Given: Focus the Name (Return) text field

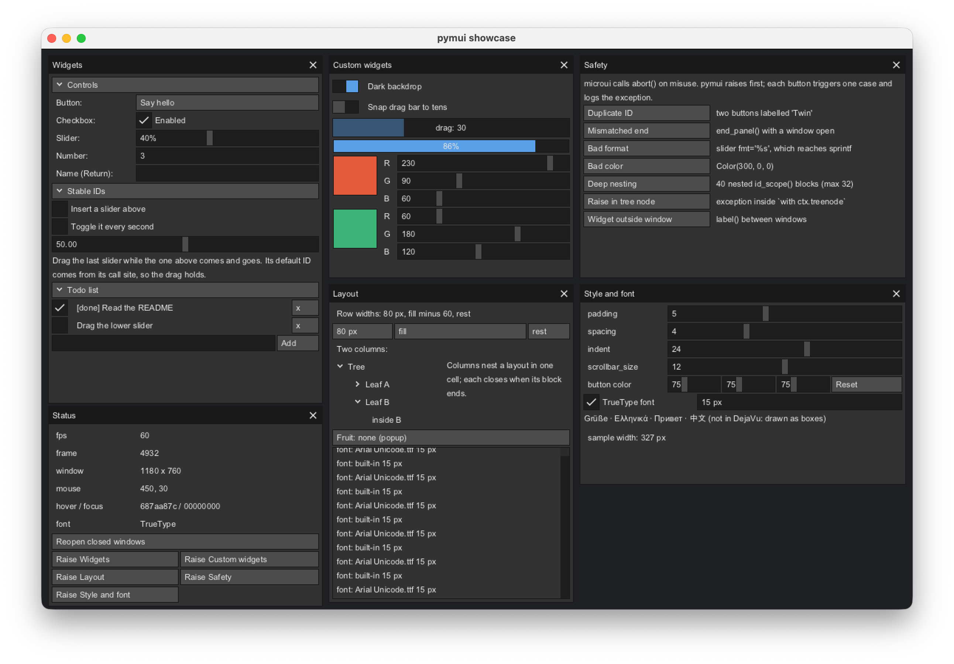Looking at the screenshot, I should pos(227,174).
